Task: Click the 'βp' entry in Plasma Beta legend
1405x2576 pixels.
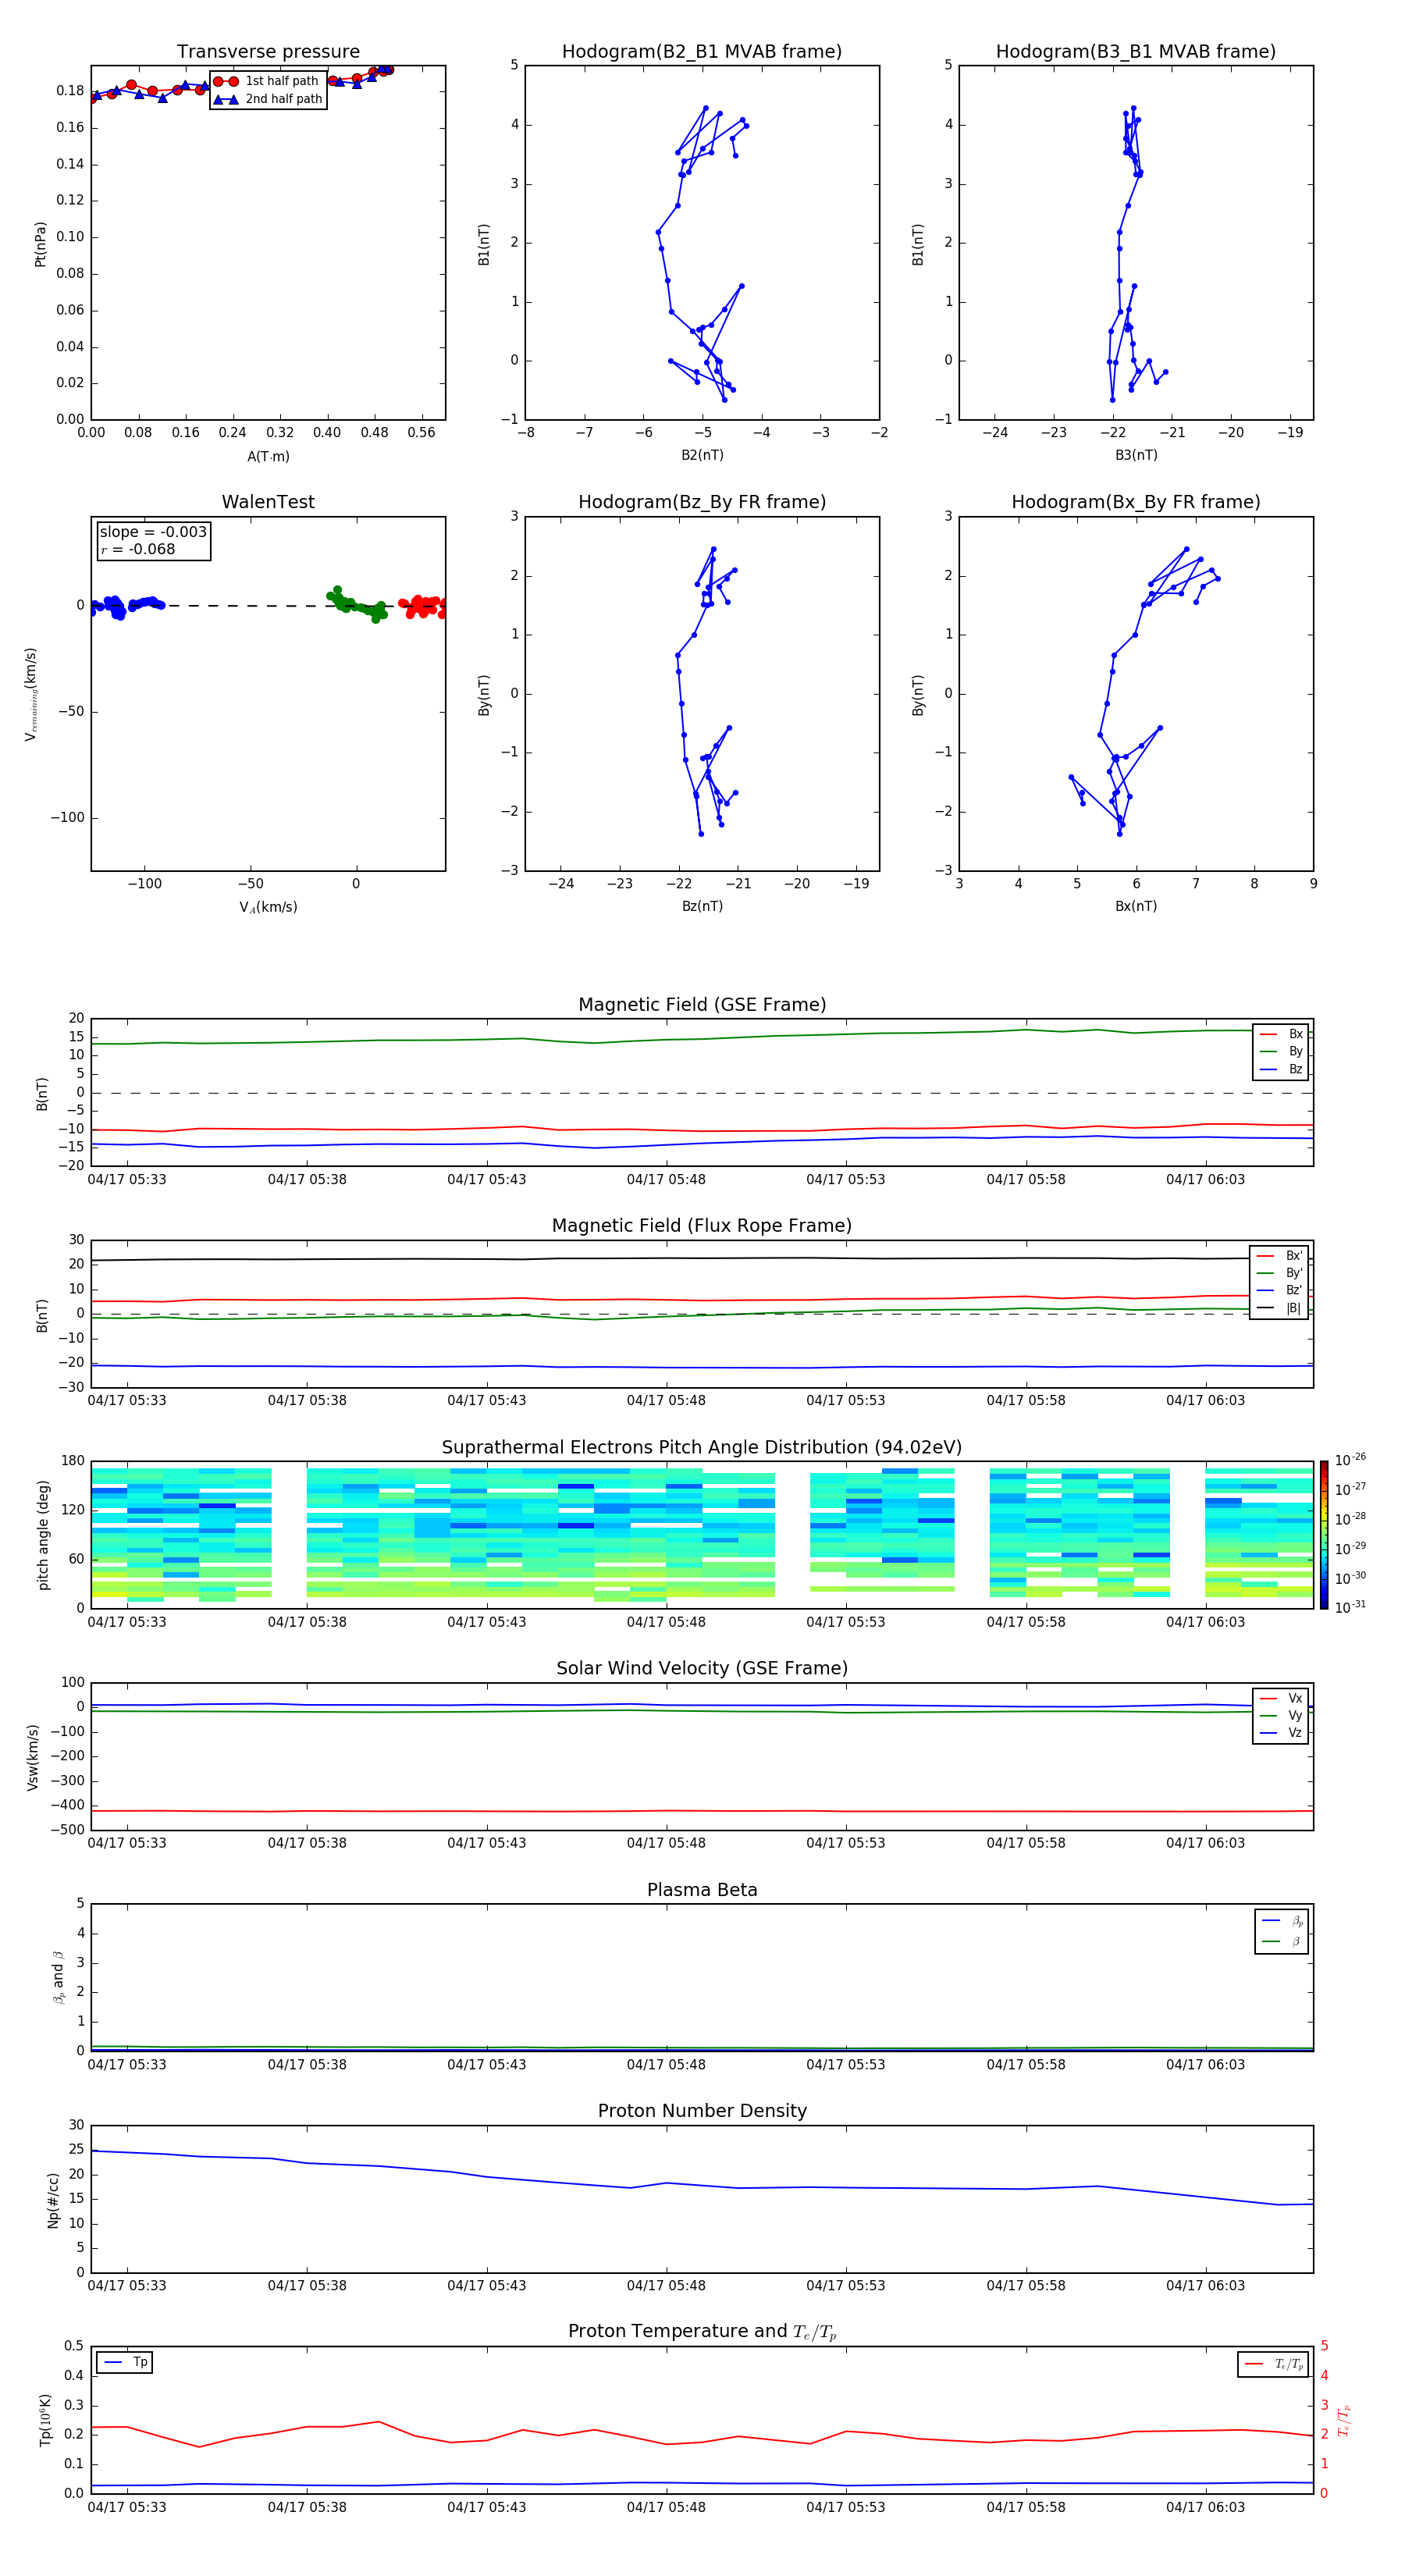Action: click(x=1283, y=1921)
